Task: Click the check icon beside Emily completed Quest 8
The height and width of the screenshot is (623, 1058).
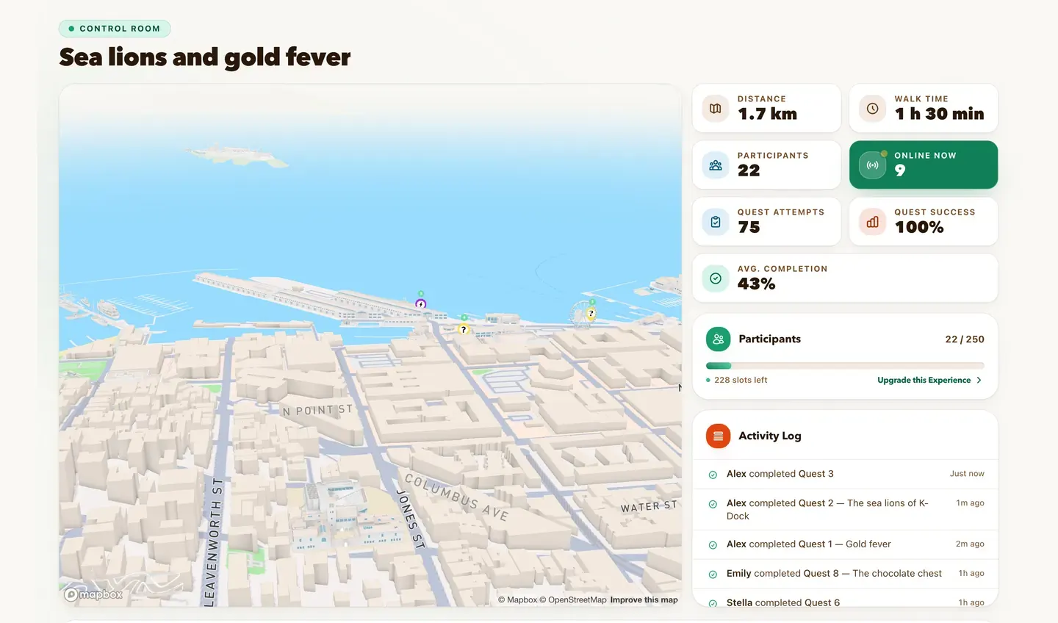Action: 713,575
